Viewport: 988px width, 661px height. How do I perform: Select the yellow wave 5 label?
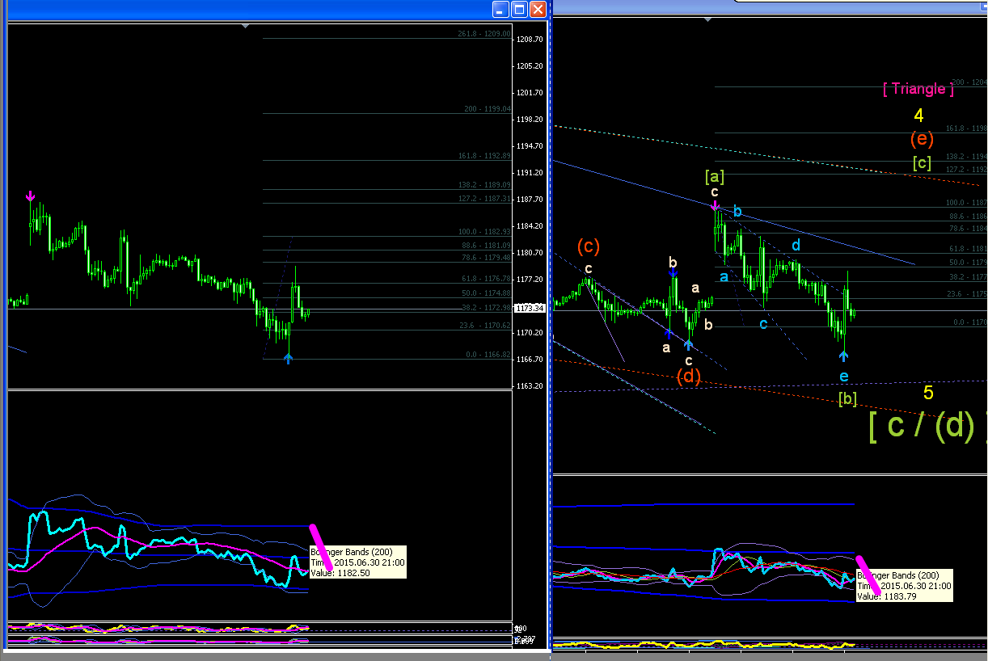coord(928,394)
